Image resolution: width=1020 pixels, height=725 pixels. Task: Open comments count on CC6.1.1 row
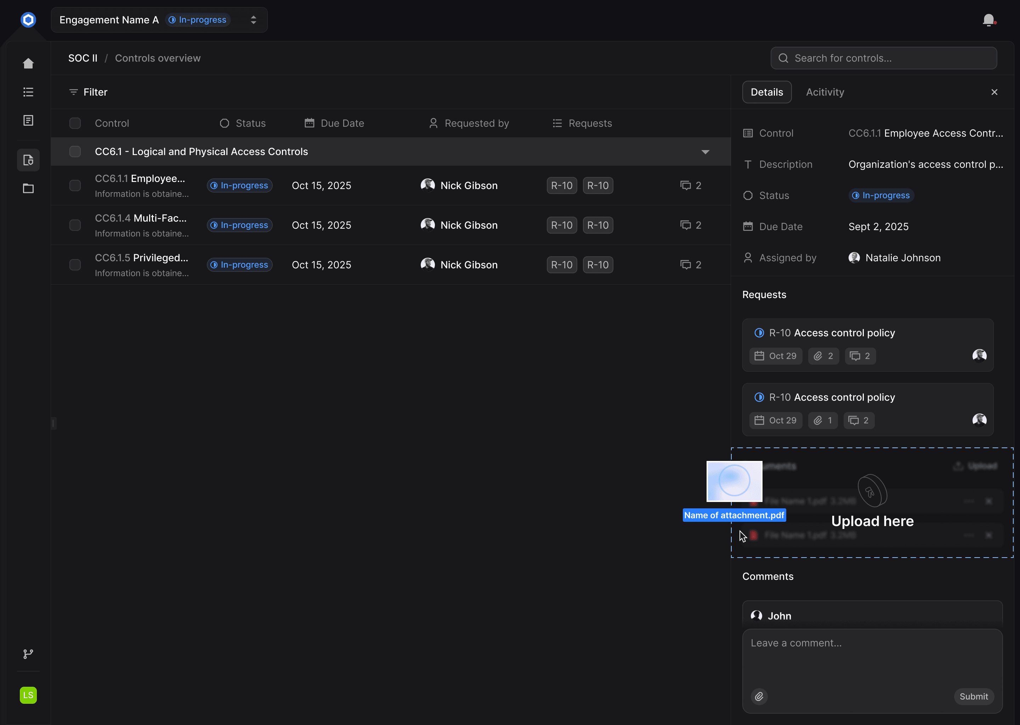691,185
